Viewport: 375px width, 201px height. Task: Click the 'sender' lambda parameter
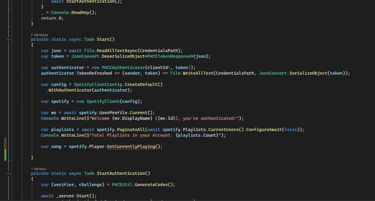point(132,73)
